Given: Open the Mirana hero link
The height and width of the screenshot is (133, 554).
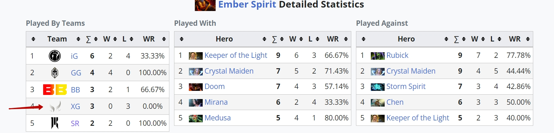Looking at the screenshot, I should coord(216,102).
